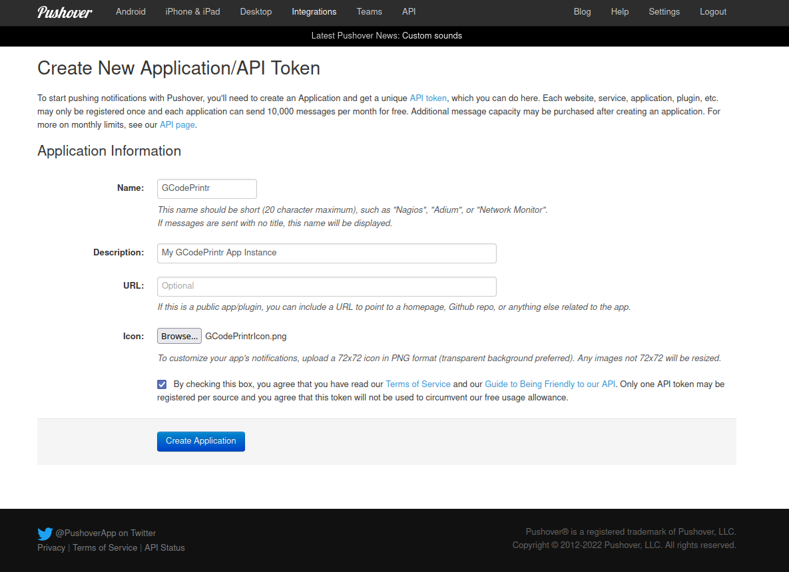Click into the Description text field
The image size is (789, 572).
tap(326, 253)
